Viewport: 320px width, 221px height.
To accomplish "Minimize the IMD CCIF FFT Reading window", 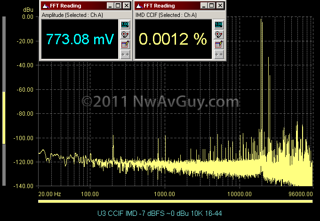I will pyautogui.click(x=204, y=6).
